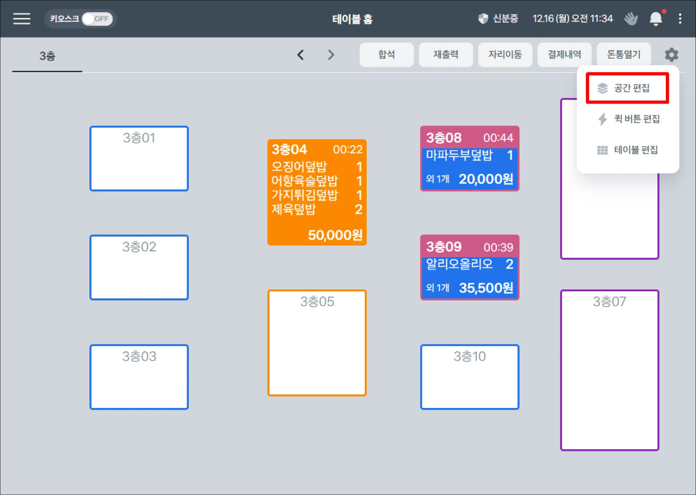The image size is (696, 495).
Task: Click the waving hand icon
Action: (x=631, y=18)
